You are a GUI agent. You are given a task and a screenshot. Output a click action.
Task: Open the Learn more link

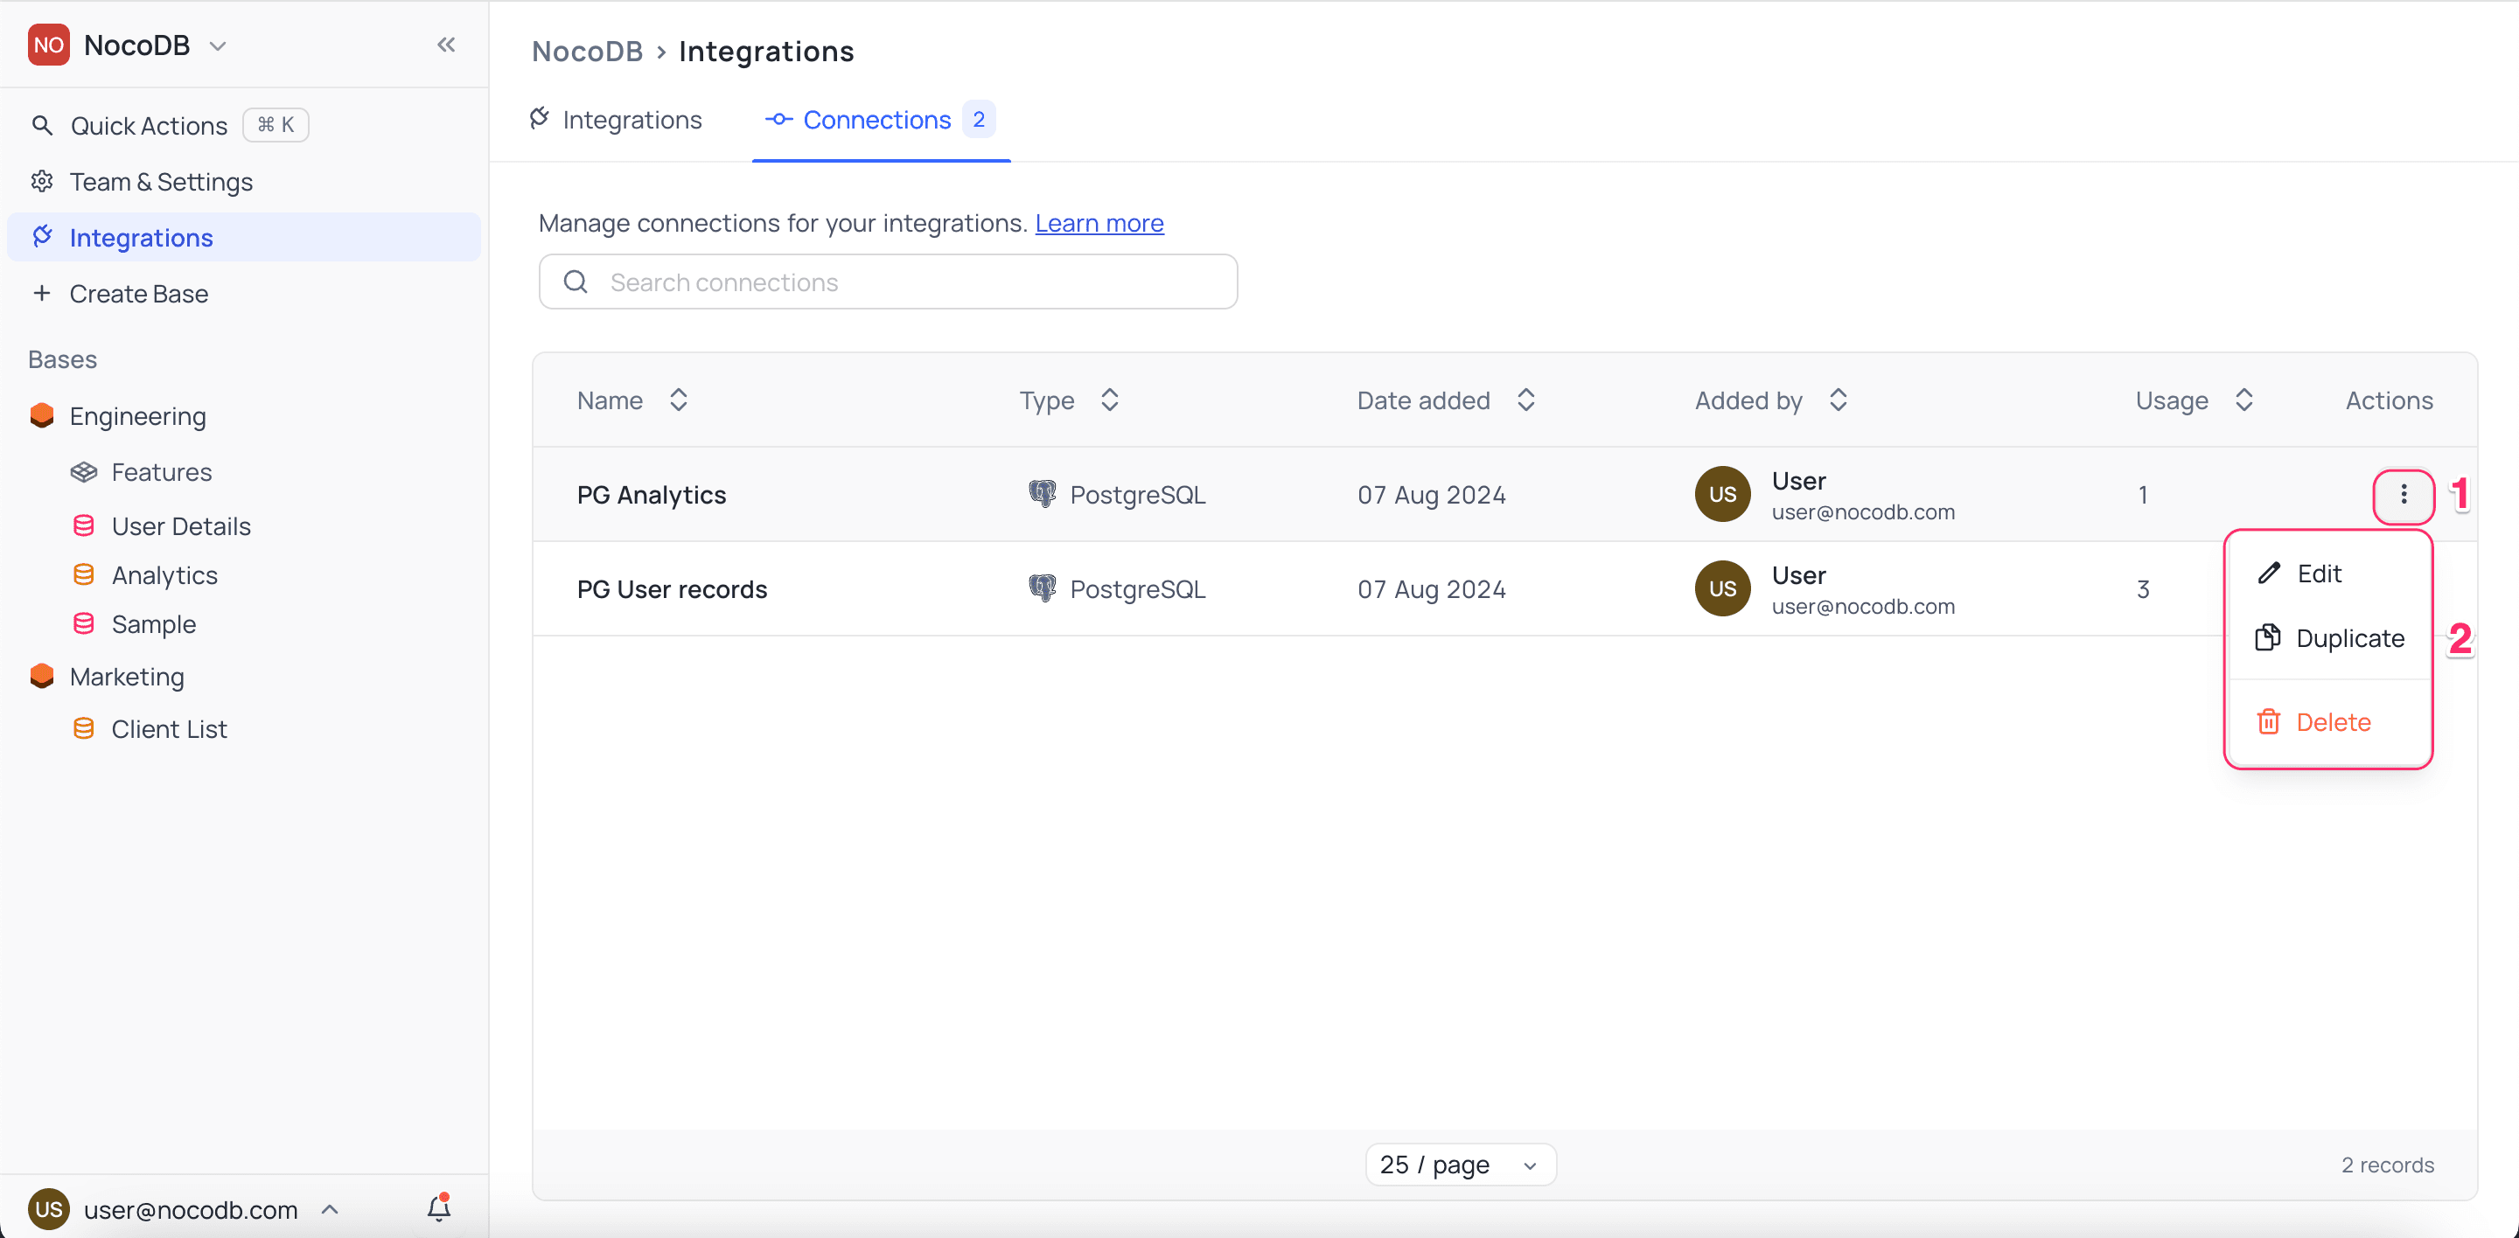(1099, 224)
